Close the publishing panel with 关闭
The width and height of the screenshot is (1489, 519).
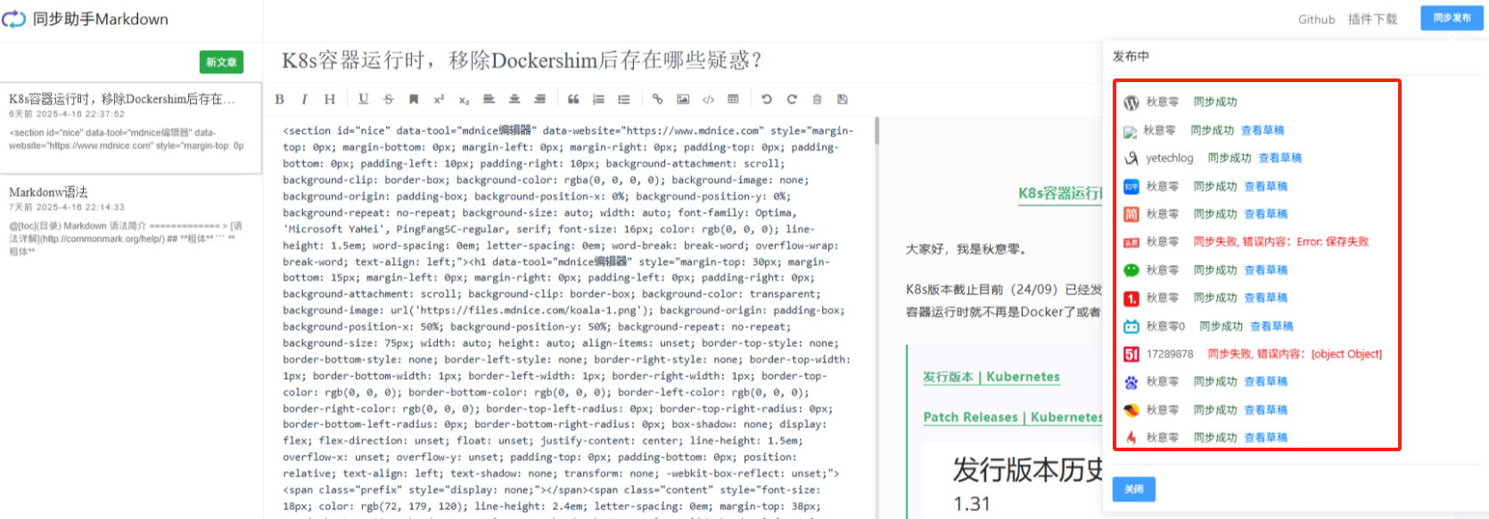[x=1133, y=489]
